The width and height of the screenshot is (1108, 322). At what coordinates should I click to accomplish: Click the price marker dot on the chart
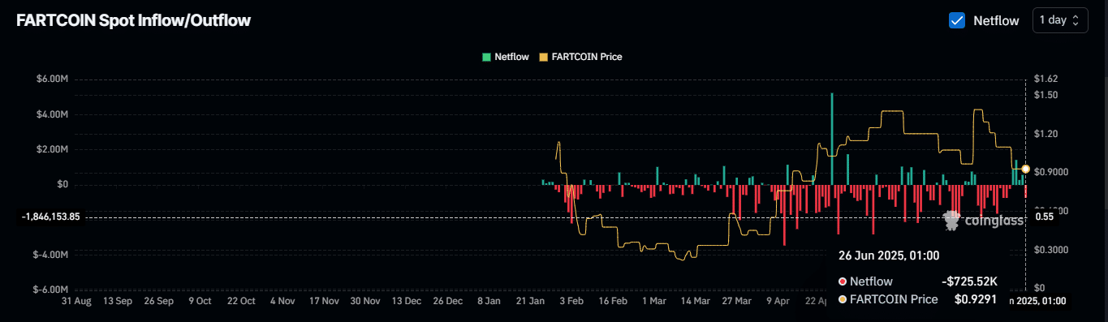(1026, 169)
